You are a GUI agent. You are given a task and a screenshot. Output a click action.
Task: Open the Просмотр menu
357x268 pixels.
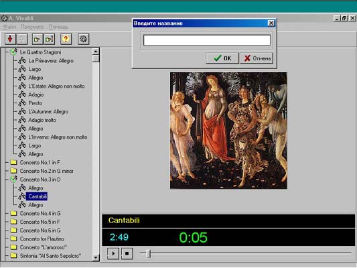pyautogui.click(x=32, y=27)
